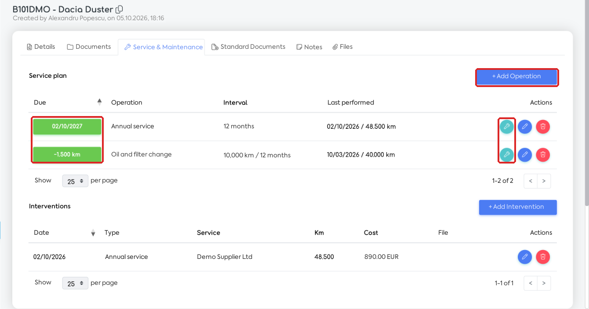The width and height of the screenshot is (589, 309).
Task: Click the 02/10/2026 / 48.500 km entry
Action: 361,127
